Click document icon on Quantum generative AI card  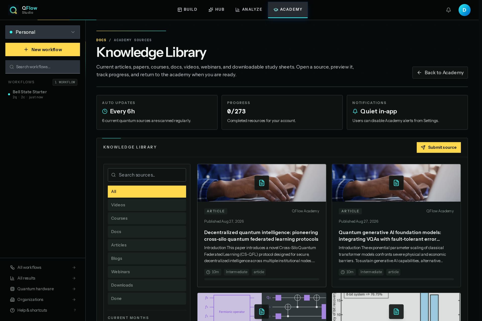396,183
